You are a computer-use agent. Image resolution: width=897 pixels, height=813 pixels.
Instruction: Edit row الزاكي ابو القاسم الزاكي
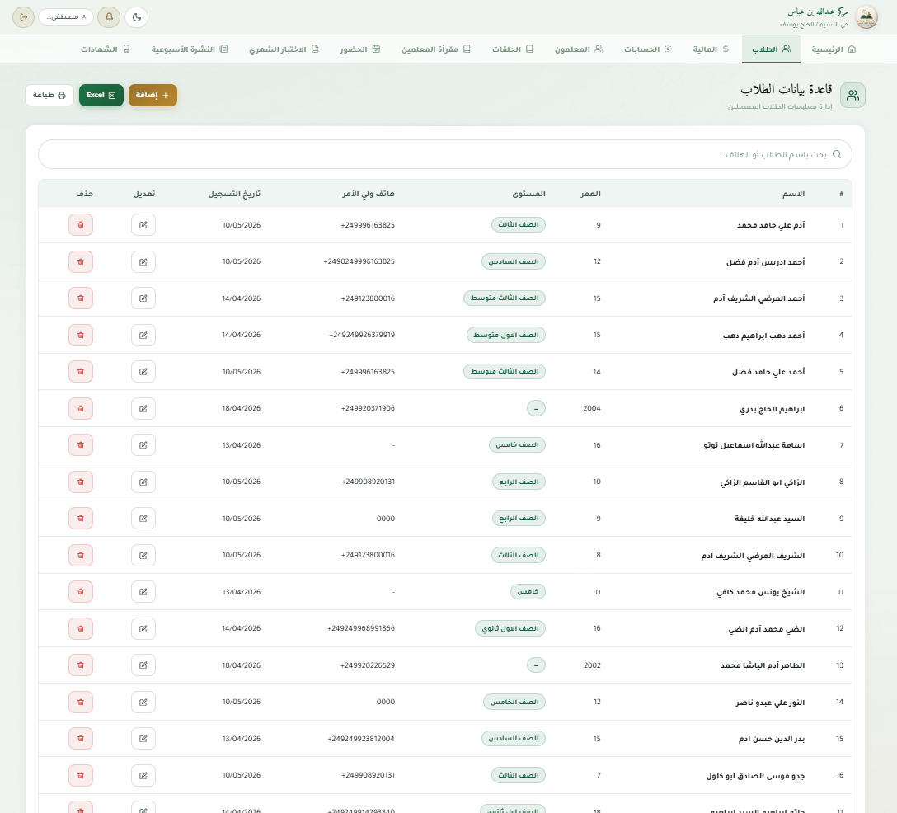[x=143, y=482]
